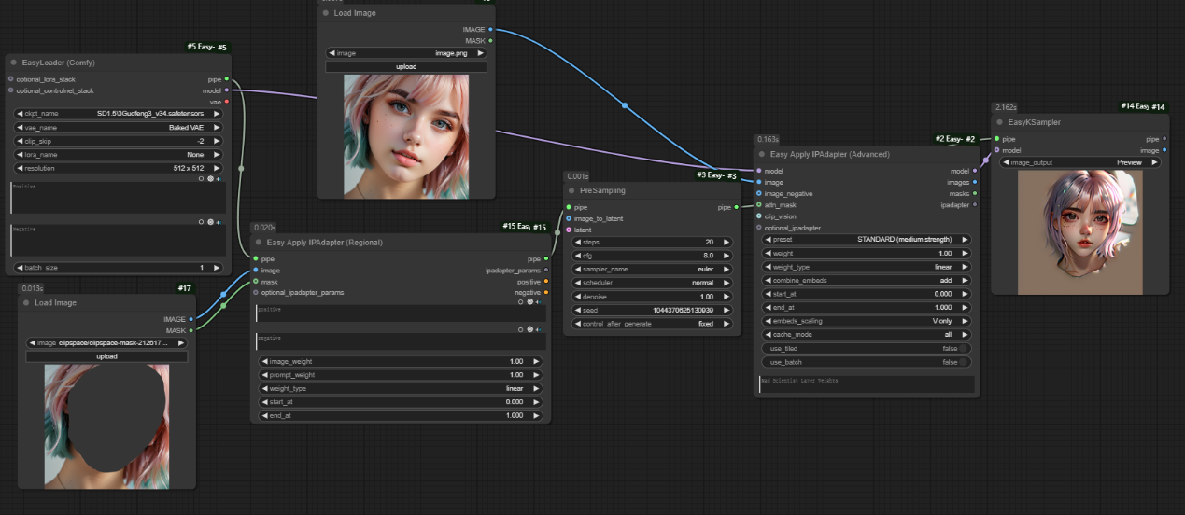Click the positive output socket on IPAdapter Regional
The width and height of the screenshot is (1185, 515).
(546, 281)
